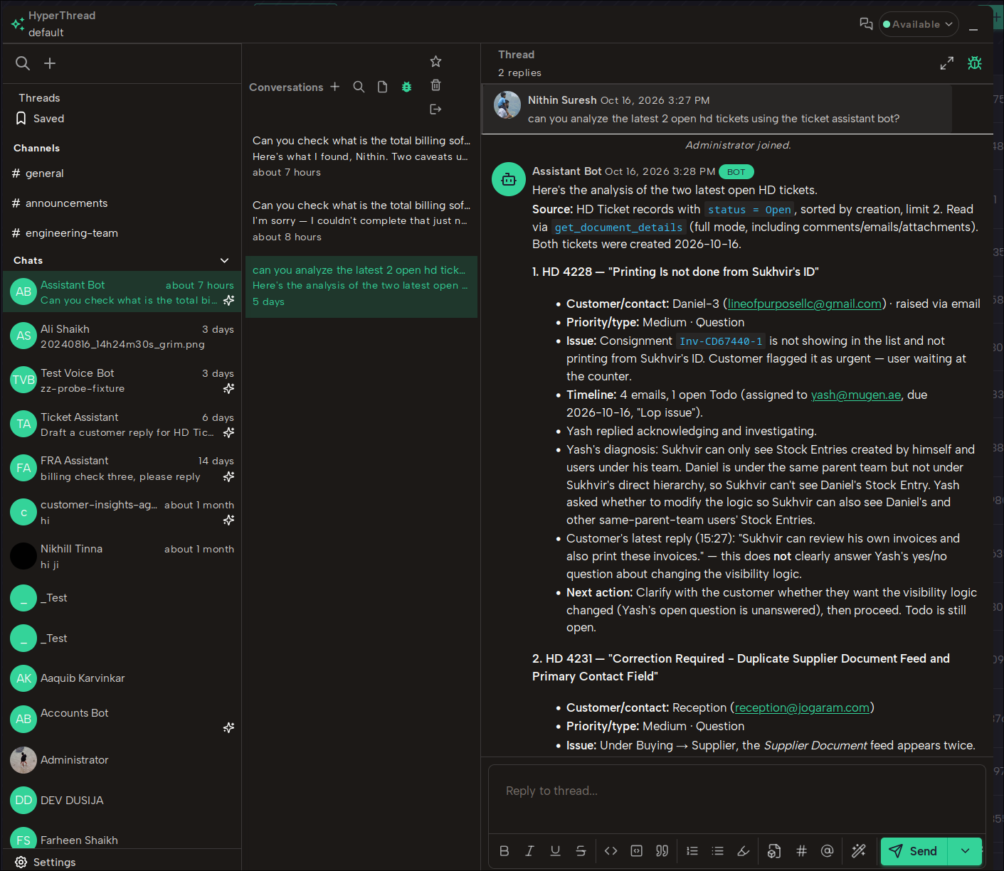Toggle strikethrough formatting in reply editor

point(581,851)
